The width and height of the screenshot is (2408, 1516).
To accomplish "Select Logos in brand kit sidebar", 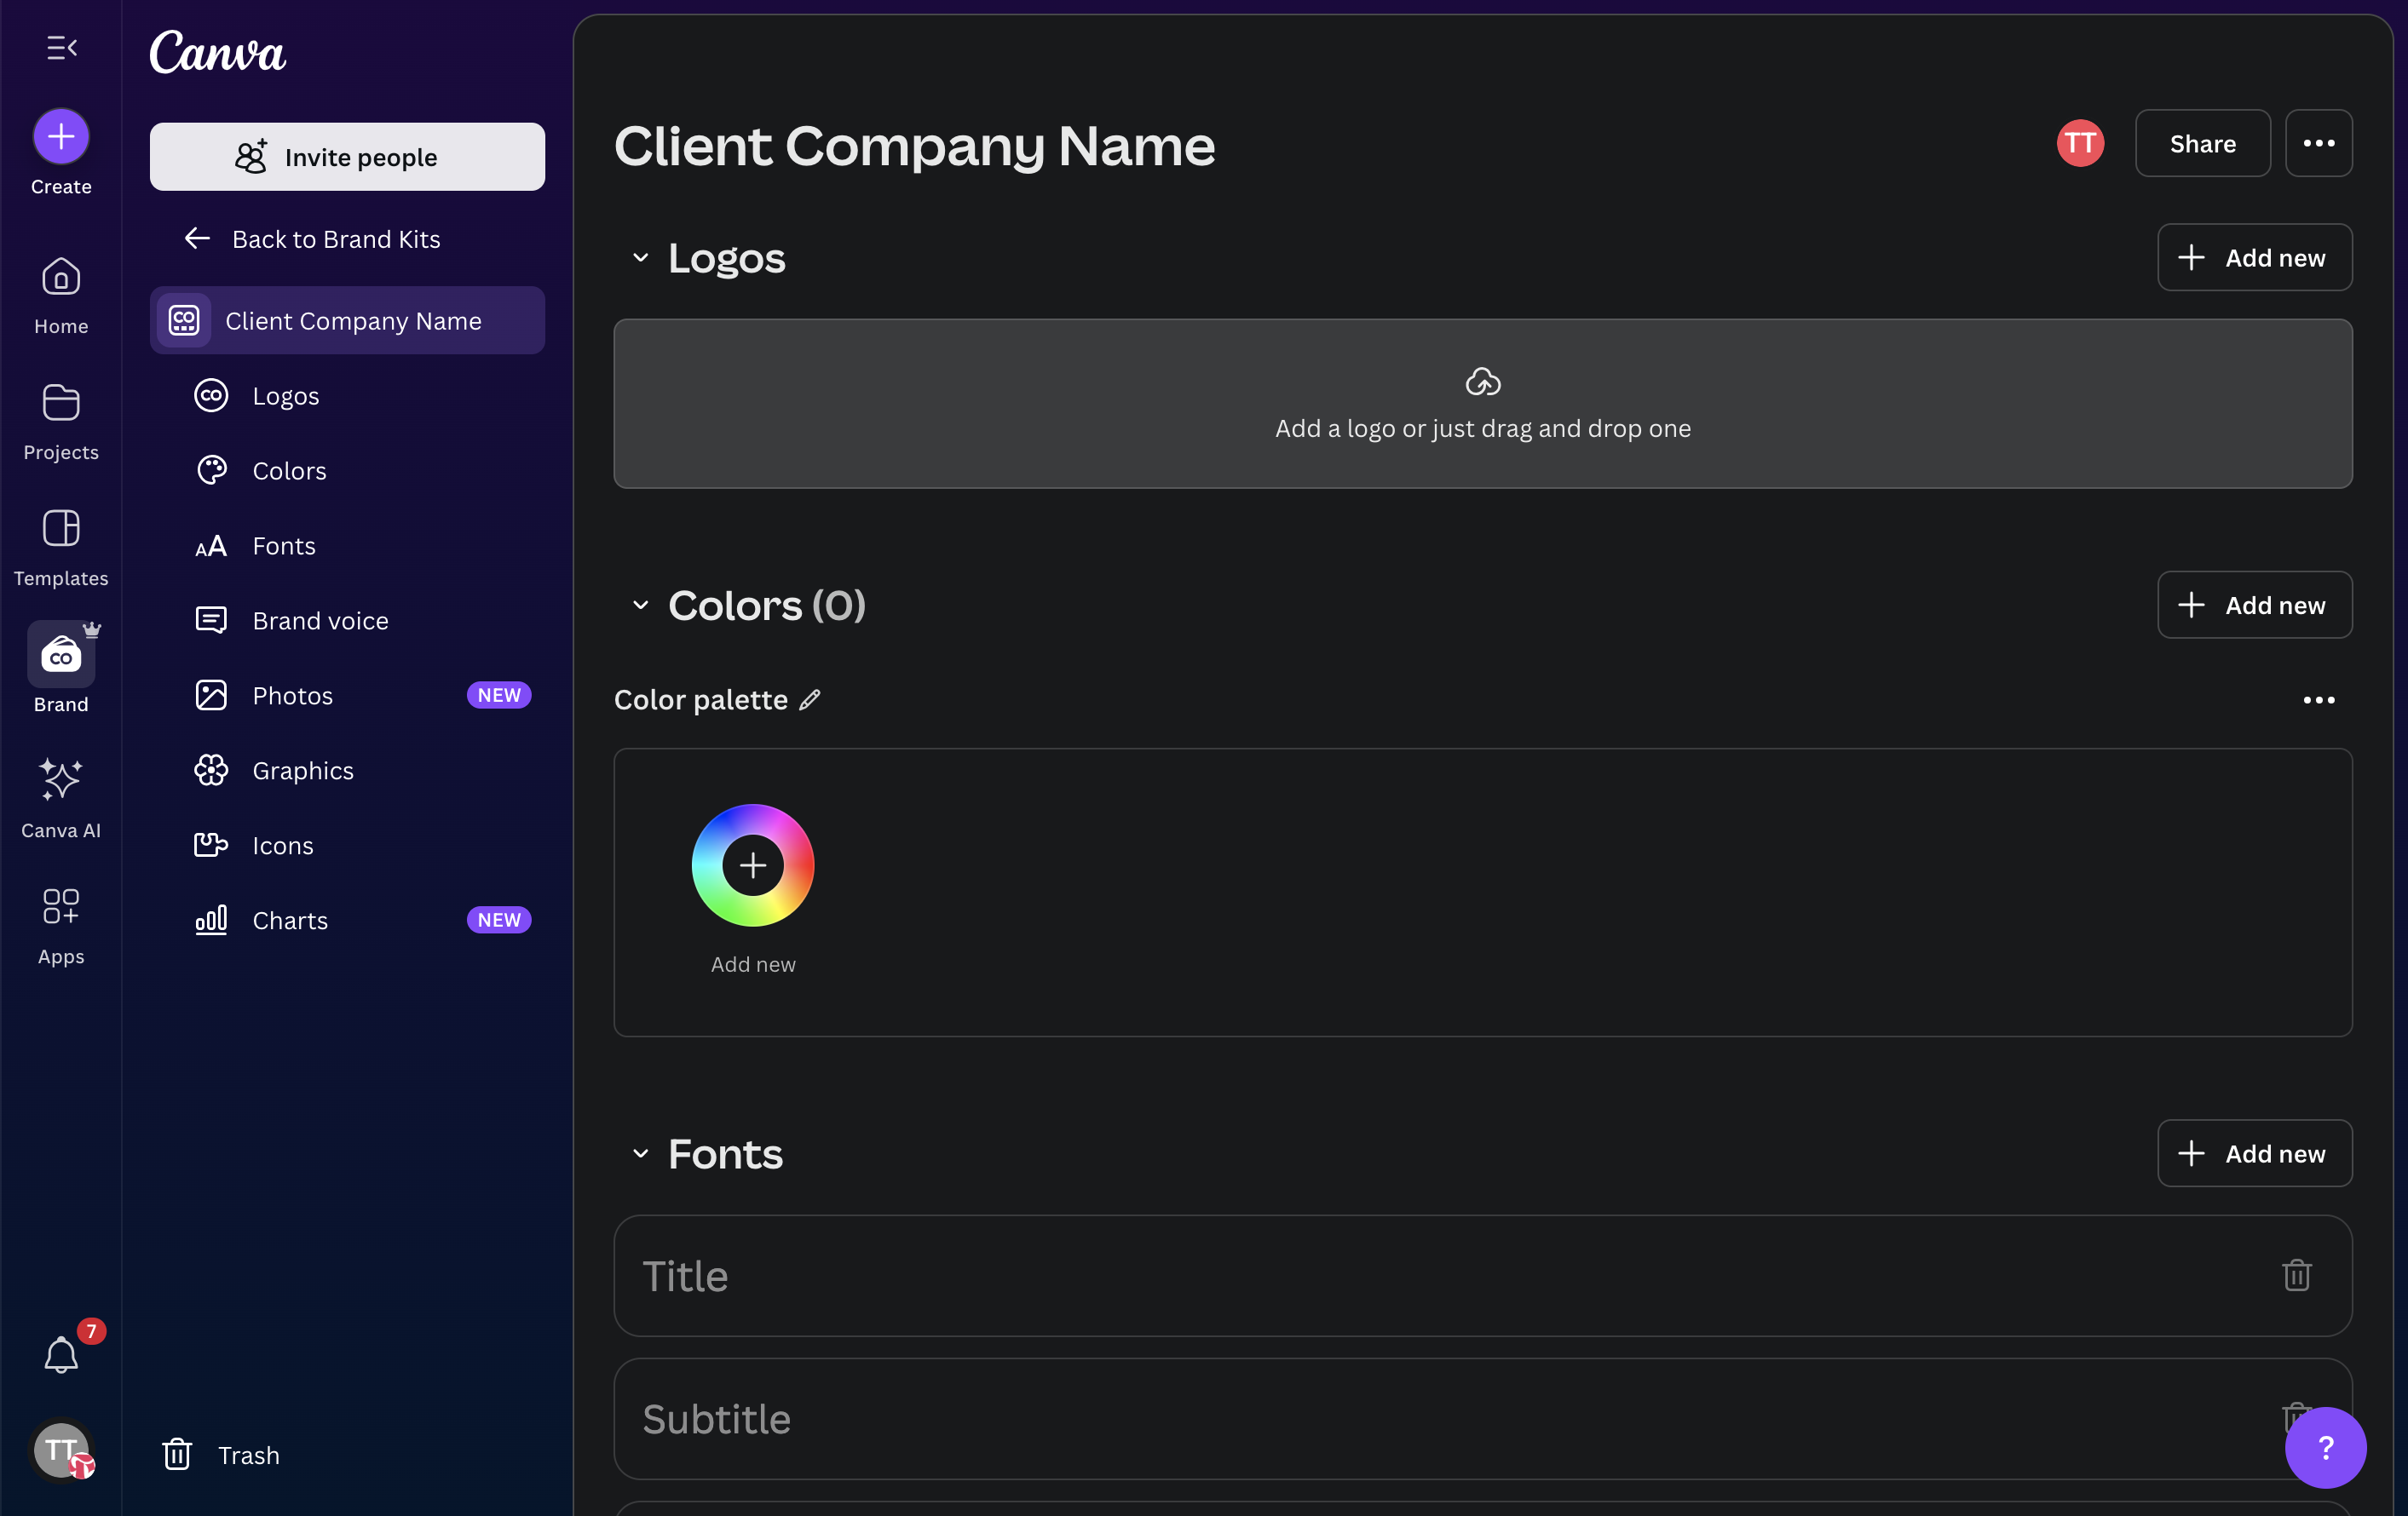I will [x=347, y=396].
